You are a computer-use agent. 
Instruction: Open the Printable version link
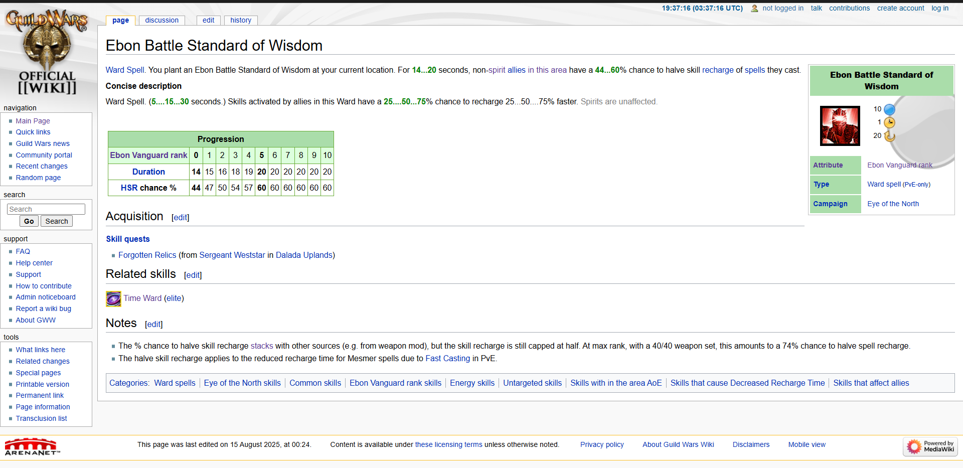(x=43, y=384)
